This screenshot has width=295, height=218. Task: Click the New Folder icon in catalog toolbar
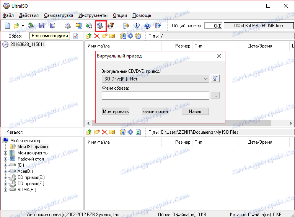[97, 132]
